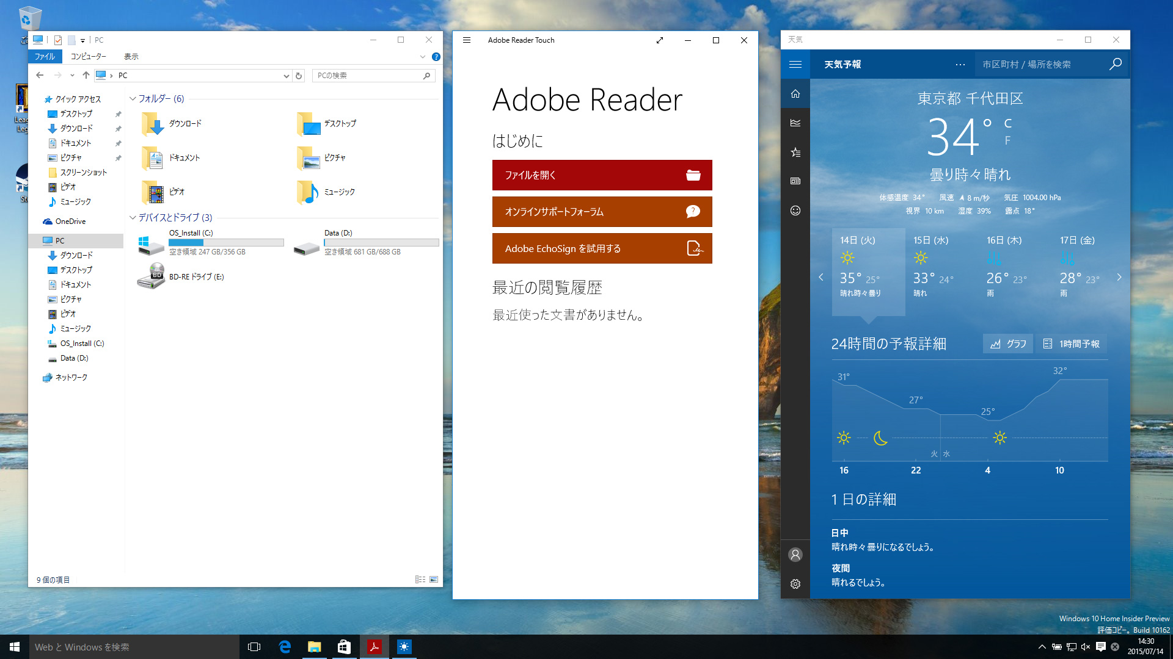
Task: Launch Microsoft Edge from taskbar
Action: 285,647
